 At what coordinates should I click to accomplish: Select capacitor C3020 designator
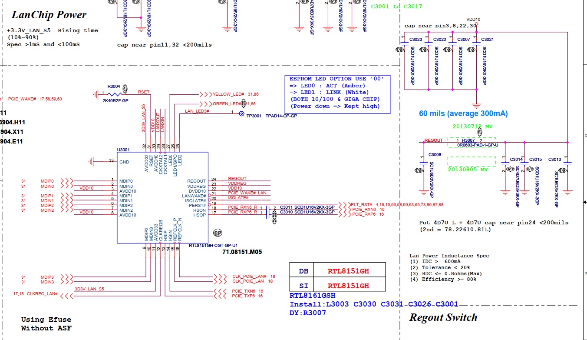440,40
